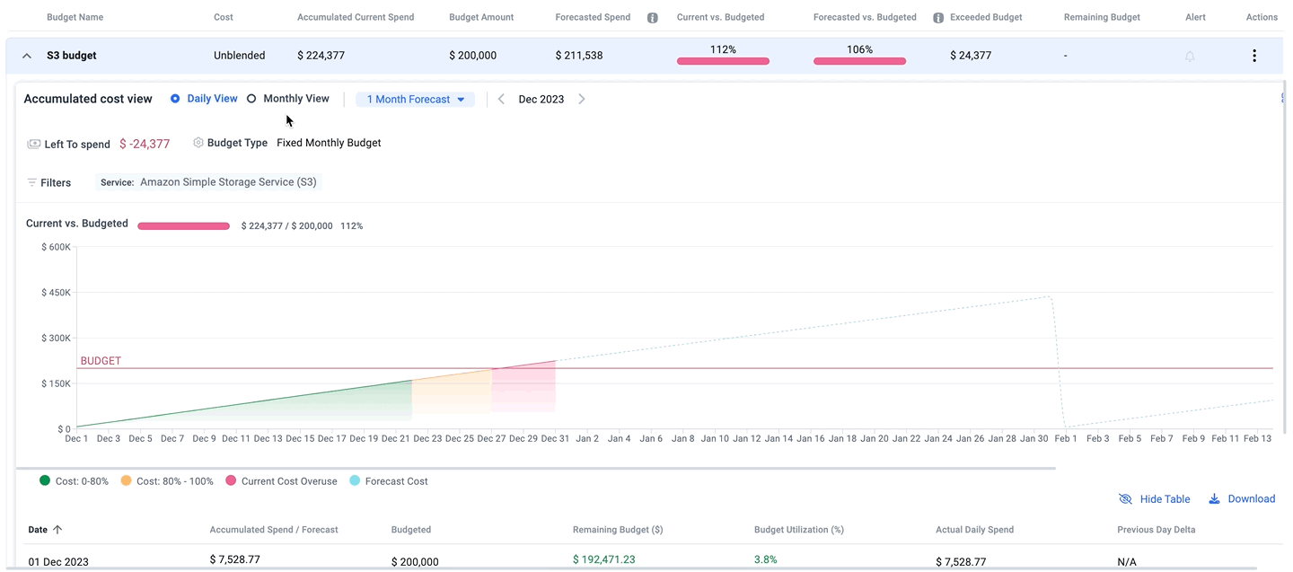
Task: Click the Forecasted vs. Budgeted 106% progress bar
Action: (x=859, y=61)
